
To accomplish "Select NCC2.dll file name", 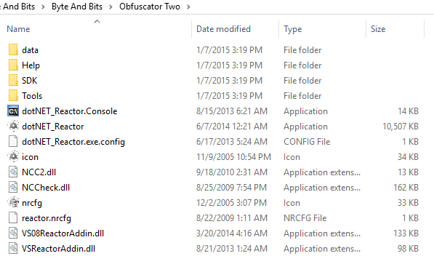I will pyautogui.click(x=39, y=172).
